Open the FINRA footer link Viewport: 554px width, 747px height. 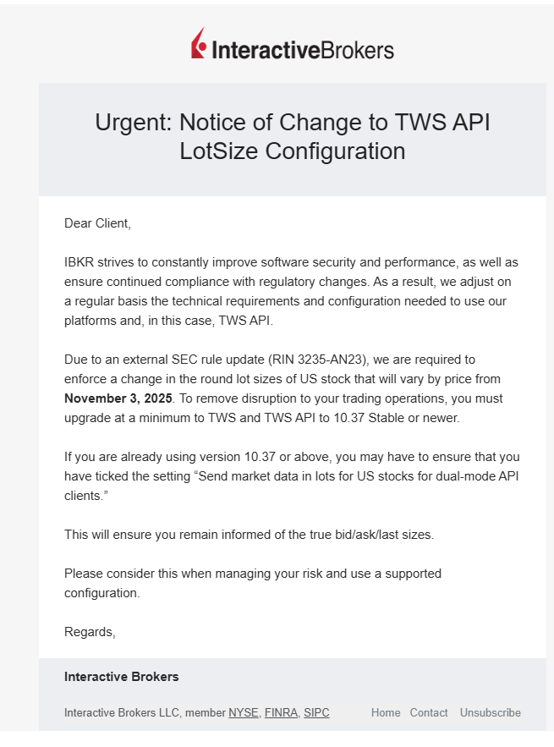point(281,713)
